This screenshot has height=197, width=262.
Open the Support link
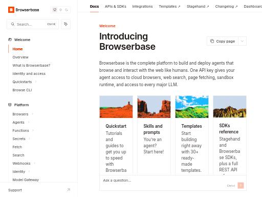point(15,190)
